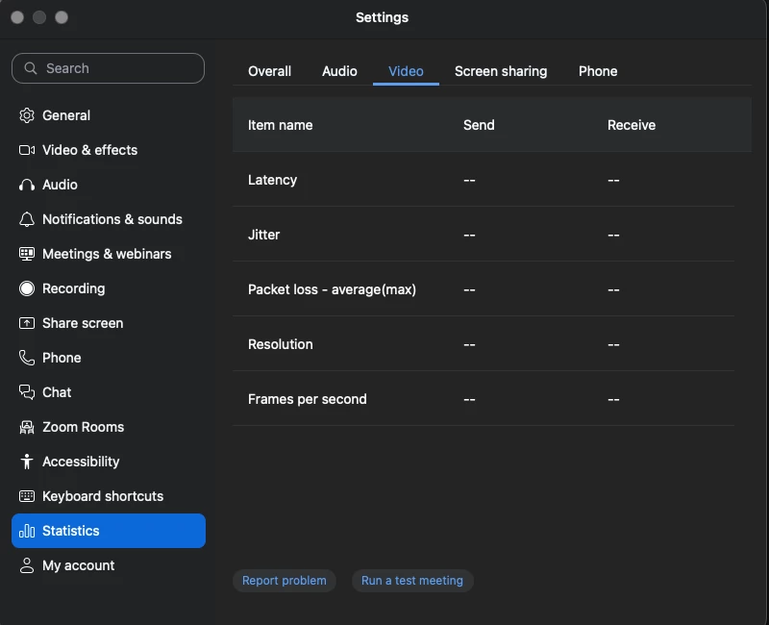Open Zoom Rooms settings label

coord(84,427)
